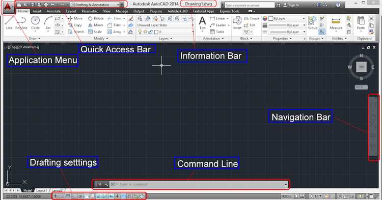Image resolution: width=382 pixels, height=200 pixels.
Task: Select the Arc tool
Action: click(x=48, y=23)
